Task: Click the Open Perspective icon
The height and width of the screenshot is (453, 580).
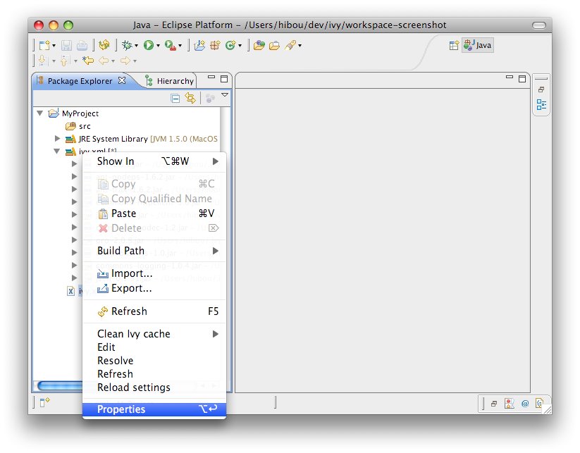Action: click(454, 45)
